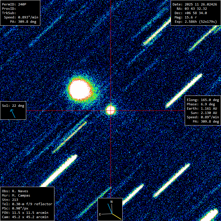The height and width of the screenshot is (221, 221).
Task: Click the Elong 165.0 deg reading
Action: tap(203, 100)
